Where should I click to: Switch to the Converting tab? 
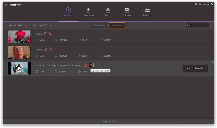click(x=100, y=25)
